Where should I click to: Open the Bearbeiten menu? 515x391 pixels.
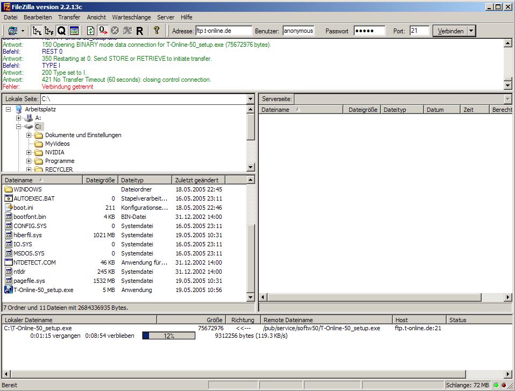(x=38, y=17)
